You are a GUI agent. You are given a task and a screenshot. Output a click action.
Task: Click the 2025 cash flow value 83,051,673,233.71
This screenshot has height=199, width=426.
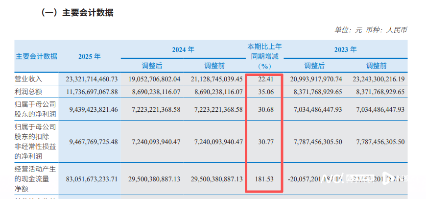point(89,179)
